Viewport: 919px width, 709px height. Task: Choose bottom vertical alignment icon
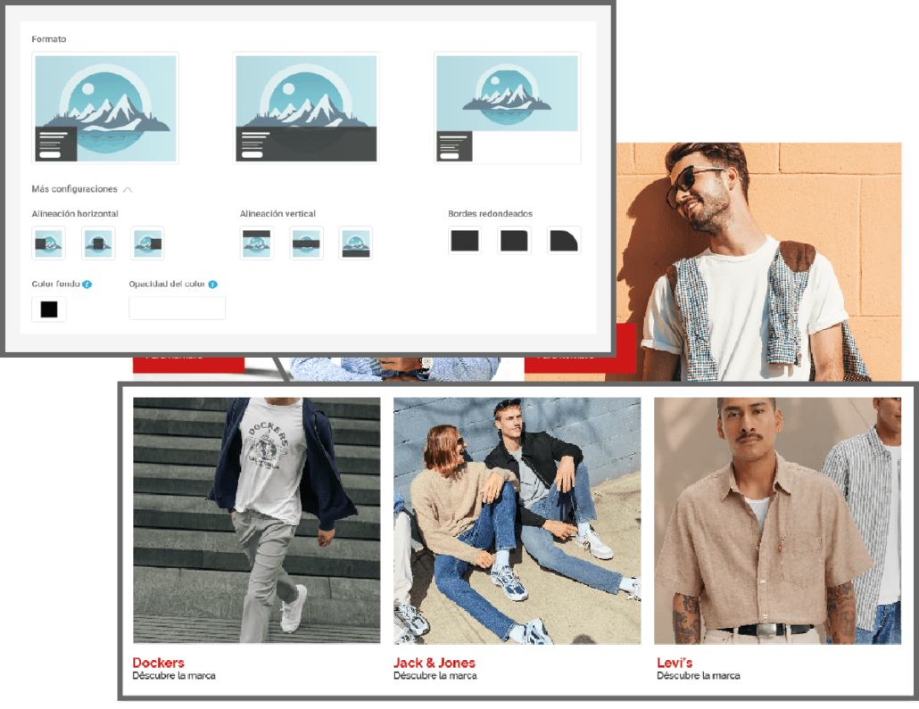tap(356, 243)
